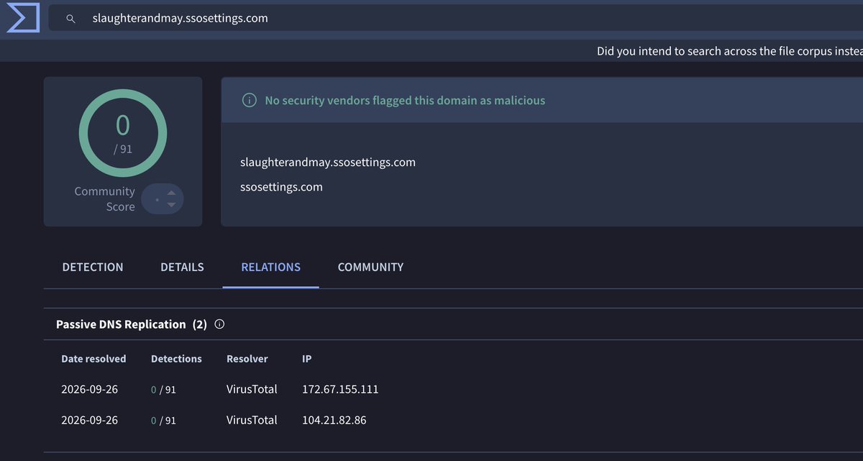Click VirusTotal resolver in 104.21.82.86 row
863x461 pixels.
tap(252, 420)
